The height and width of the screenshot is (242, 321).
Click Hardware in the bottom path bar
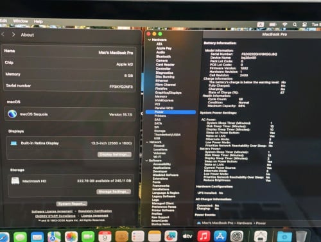tap(244, 223)
